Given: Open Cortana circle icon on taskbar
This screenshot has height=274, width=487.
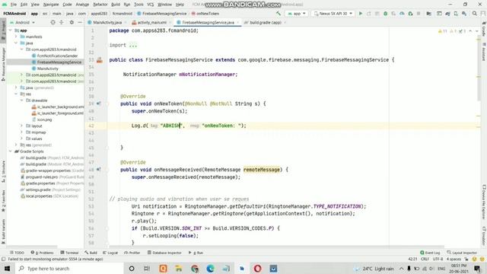Looking at the screenshot, I should [132, 269].
